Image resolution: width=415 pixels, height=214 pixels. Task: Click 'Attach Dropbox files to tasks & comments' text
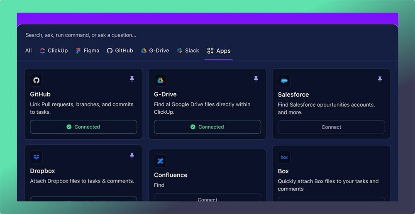tap(82, 181)
